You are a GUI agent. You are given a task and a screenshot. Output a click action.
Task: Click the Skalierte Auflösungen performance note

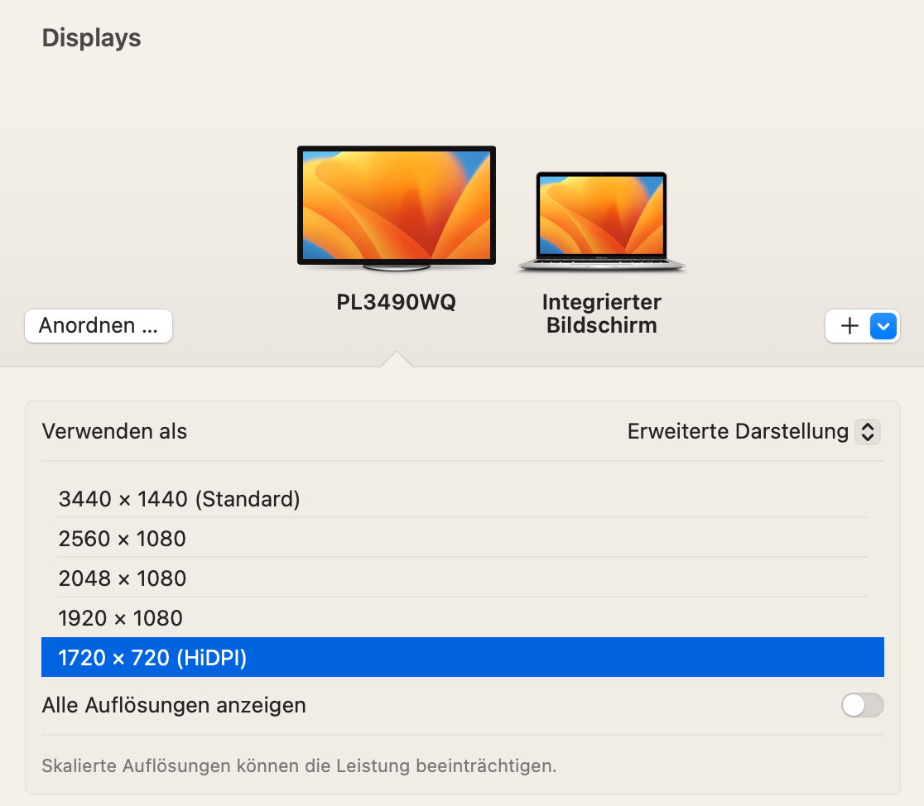click(x=300, y=765)
